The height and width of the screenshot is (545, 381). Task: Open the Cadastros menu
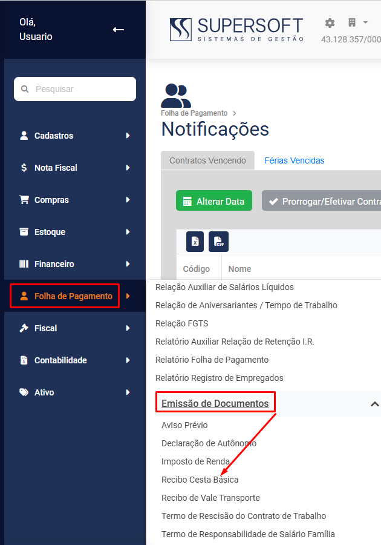click(x=75, y=136)
